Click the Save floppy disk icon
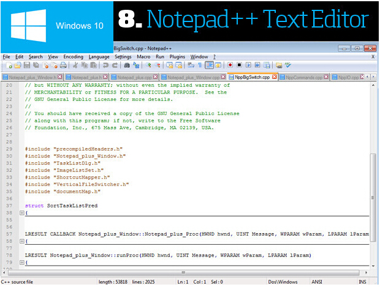The image size is (380, 287). [x=27, y=65]
